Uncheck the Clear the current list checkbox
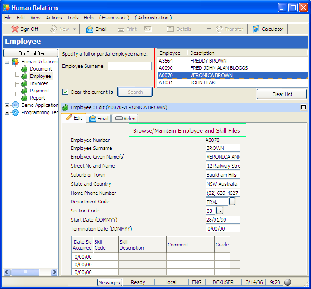The height and width of the screenshot is (289, 311). coord(66,92)
